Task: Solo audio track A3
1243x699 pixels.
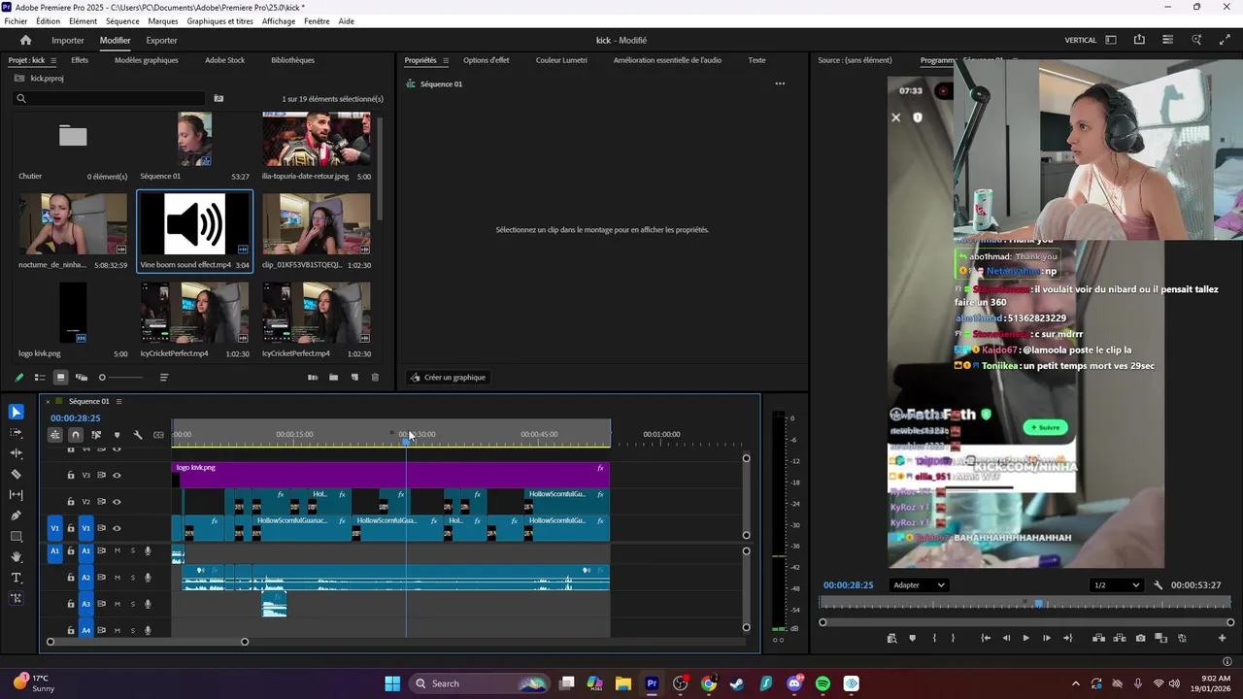Action: [133, 604]
